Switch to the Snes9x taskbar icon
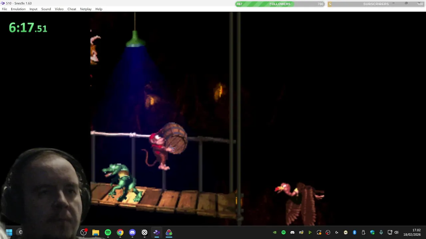Image resolution: width=426 pixels, height=239 pixels. tap(157, 232)
